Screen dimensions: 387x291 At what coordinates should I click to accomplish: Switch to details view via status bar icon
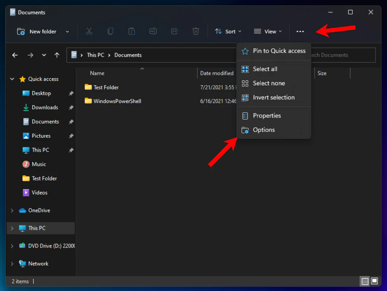365,281
